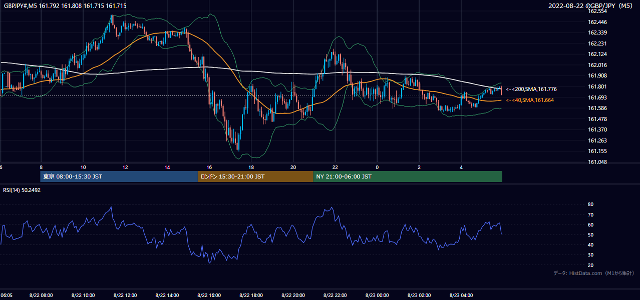Click RSI scale value 30
The width and height of the screenshot is (640, 300).
point(591,255)
